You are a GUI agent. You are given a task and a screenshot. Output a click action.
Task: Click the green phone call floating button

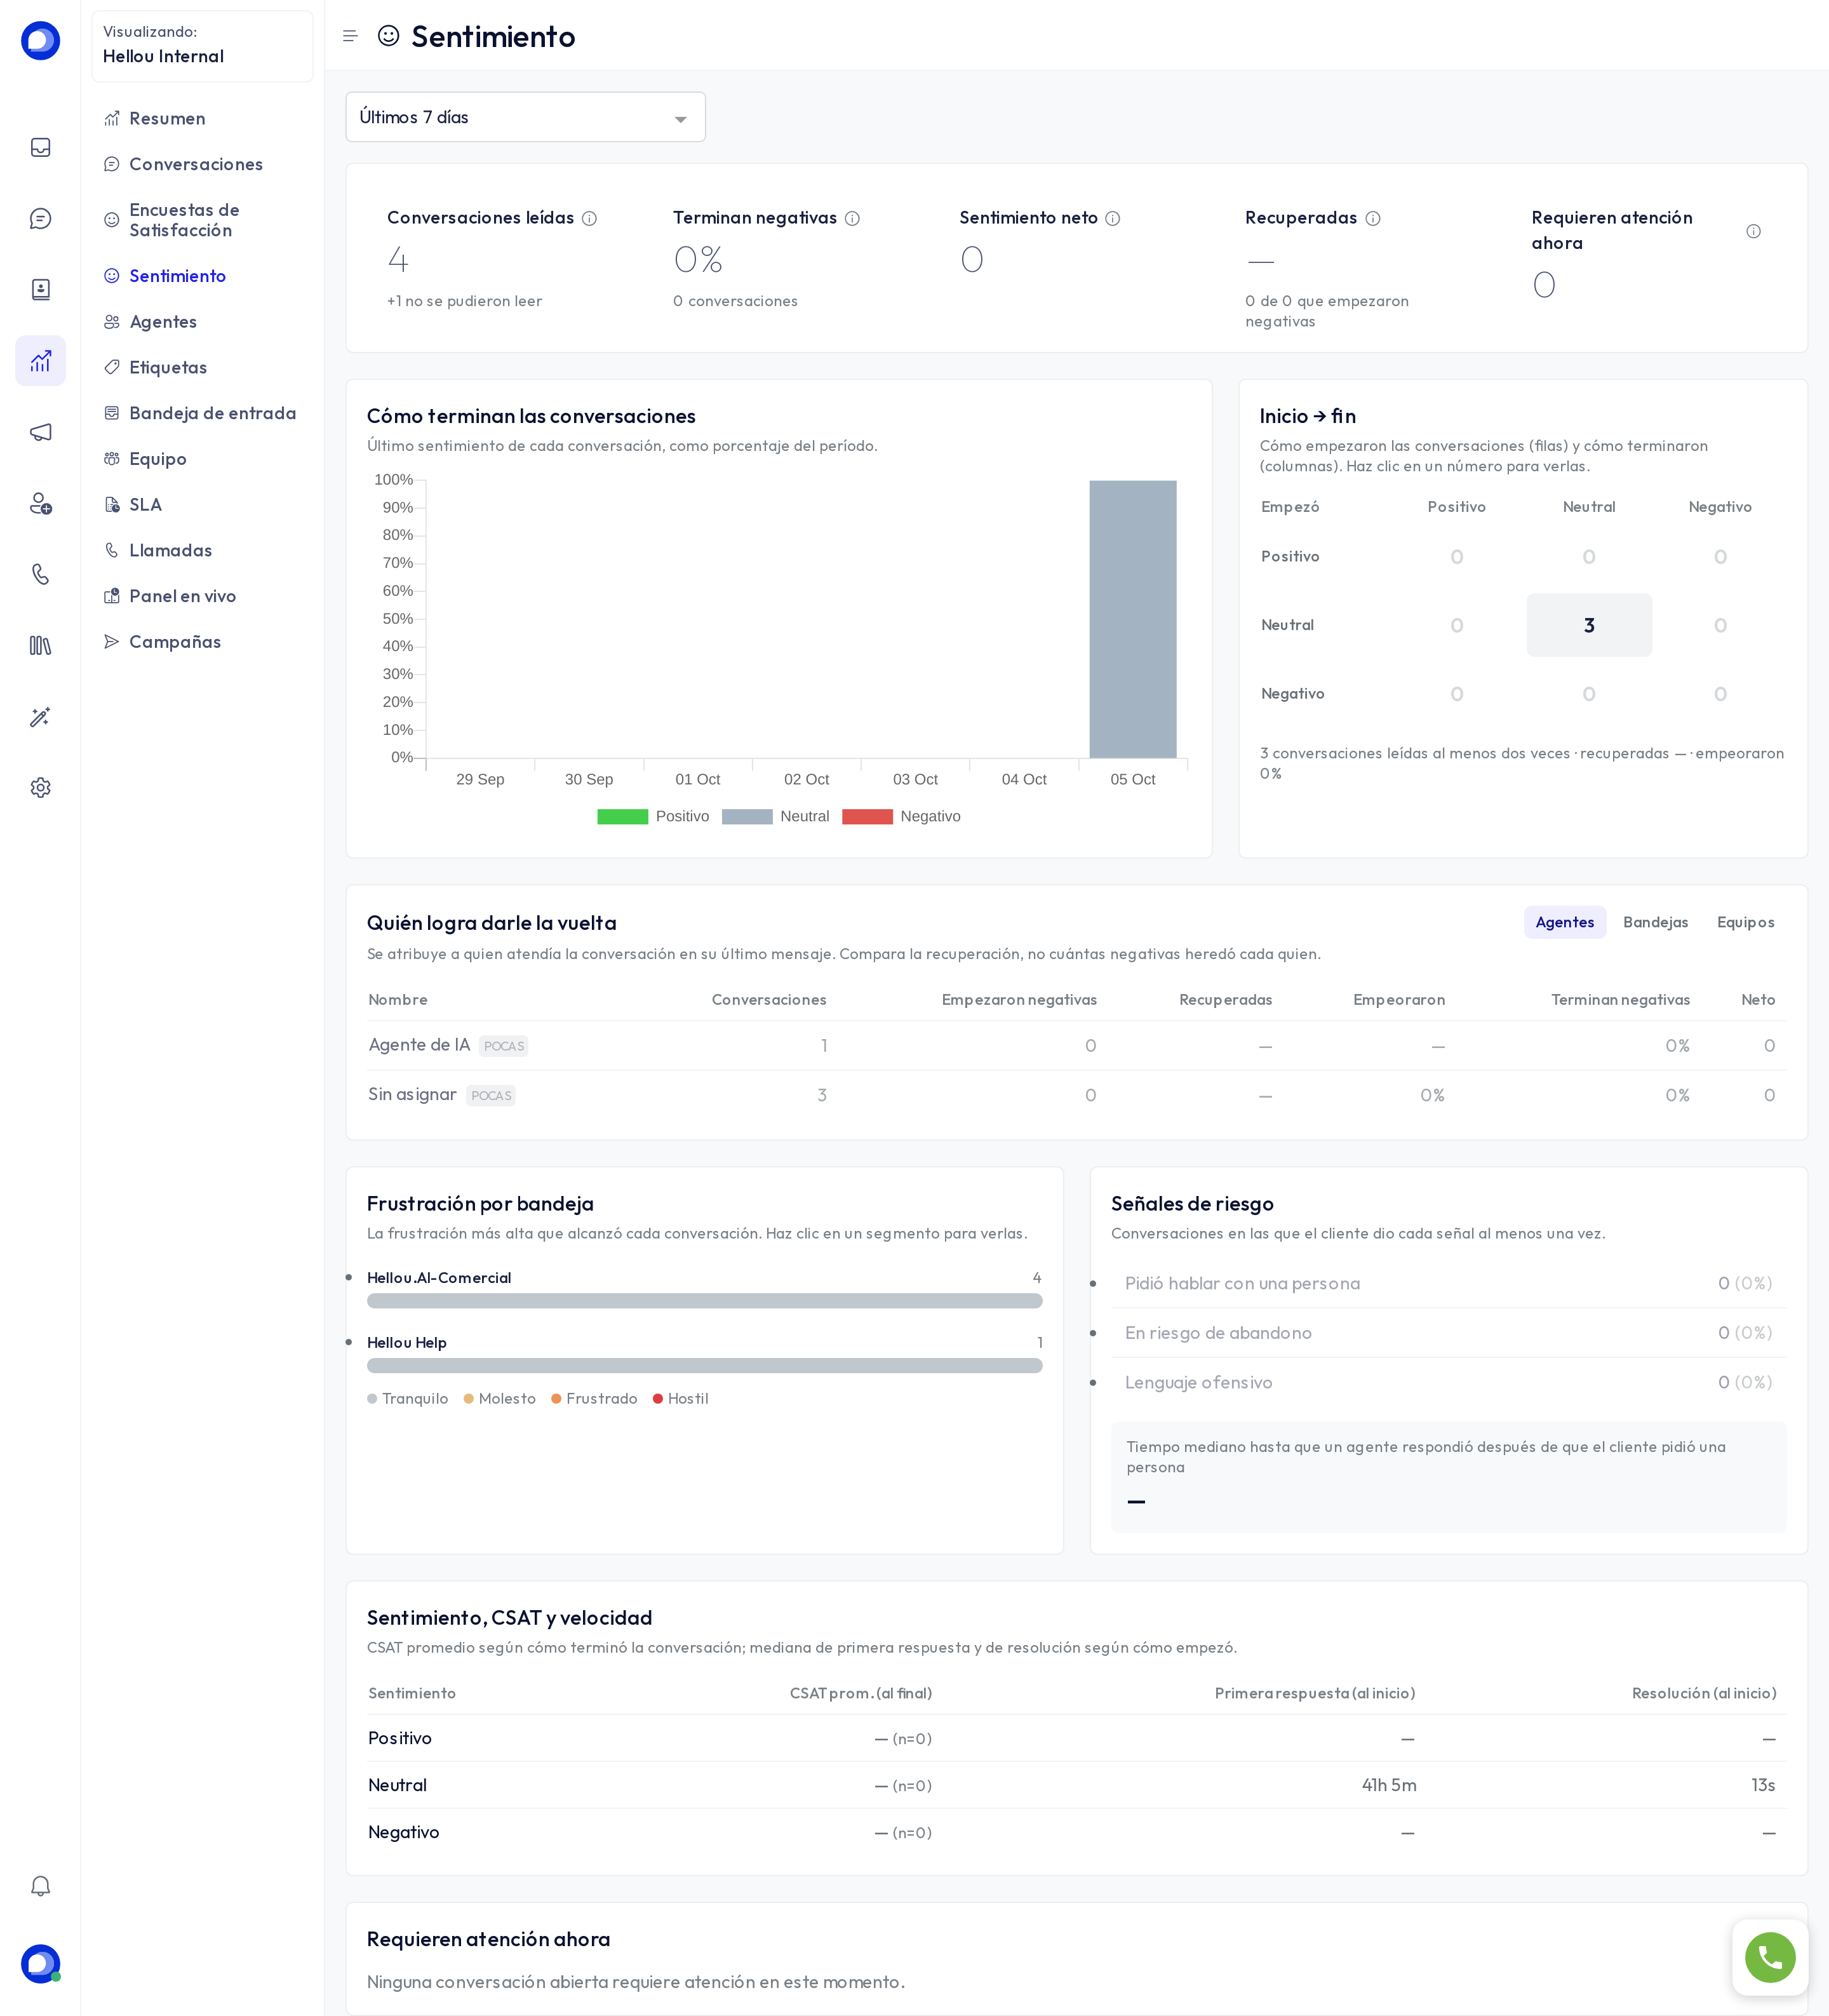click(1770, 1957)
